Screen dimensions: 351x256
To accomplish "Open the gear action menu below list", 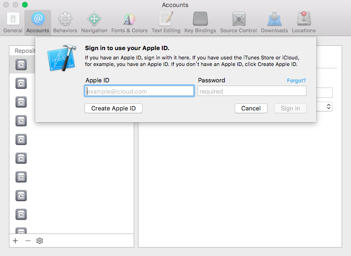I will click(x=40, y=241).
